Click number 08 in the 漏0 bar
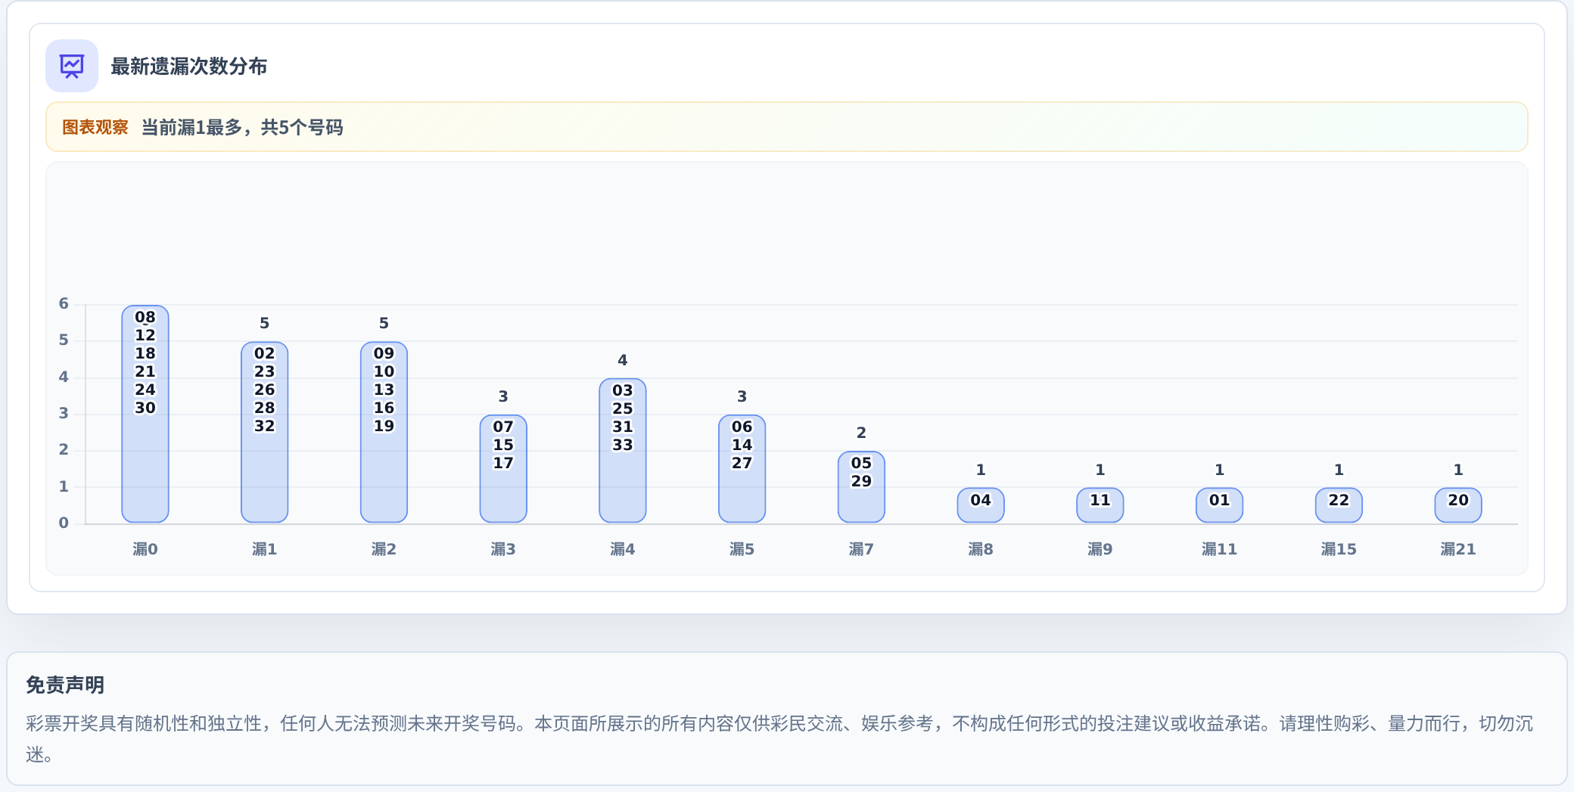 tap(145, 317)
